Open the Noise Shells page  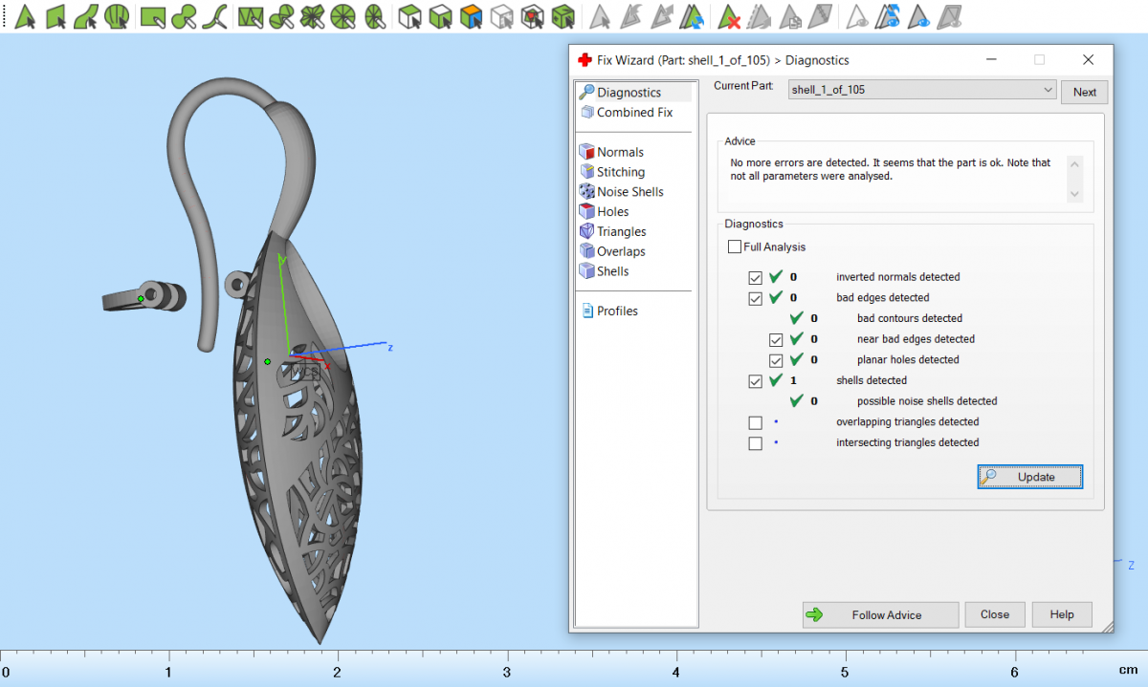[x=629, y=192]
